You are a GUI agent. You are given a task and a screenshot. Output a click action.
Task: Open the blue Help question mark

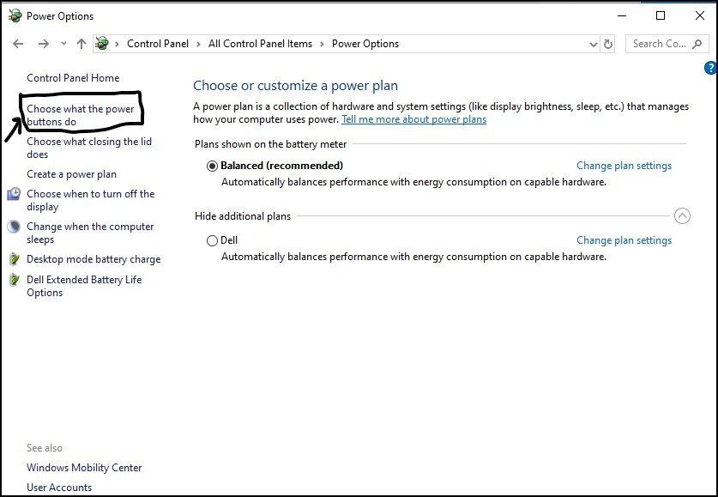[x=710, y=69]
